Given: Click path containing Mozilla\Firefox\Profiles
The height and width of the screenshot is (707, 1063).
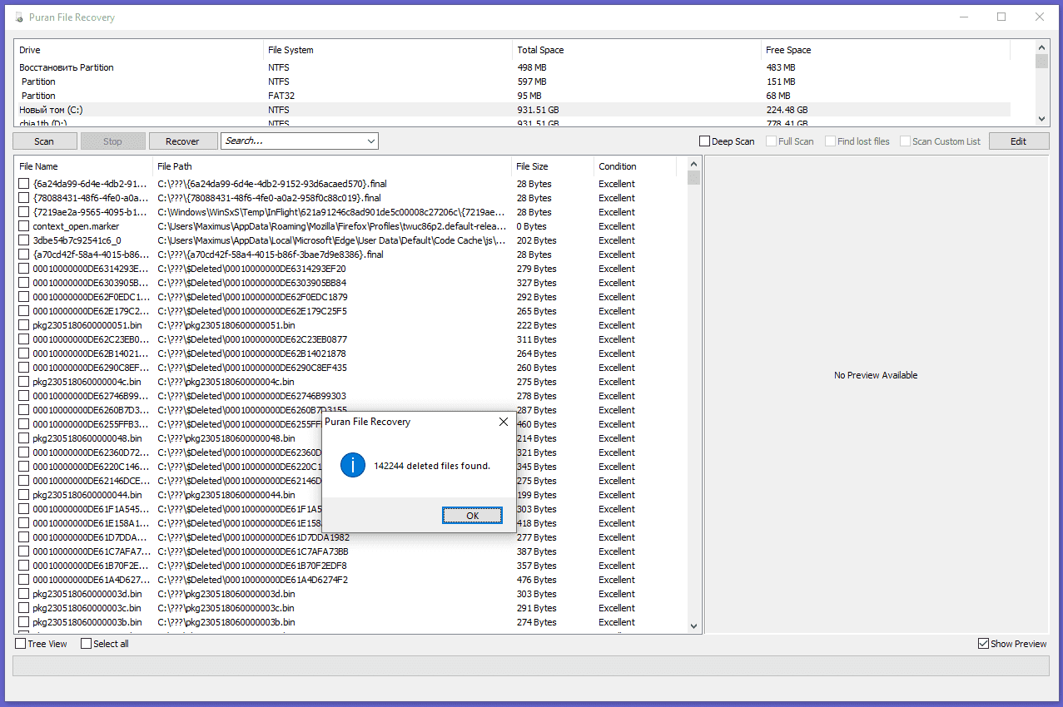Looking at the screenshot, I should [x=332, y=226].
